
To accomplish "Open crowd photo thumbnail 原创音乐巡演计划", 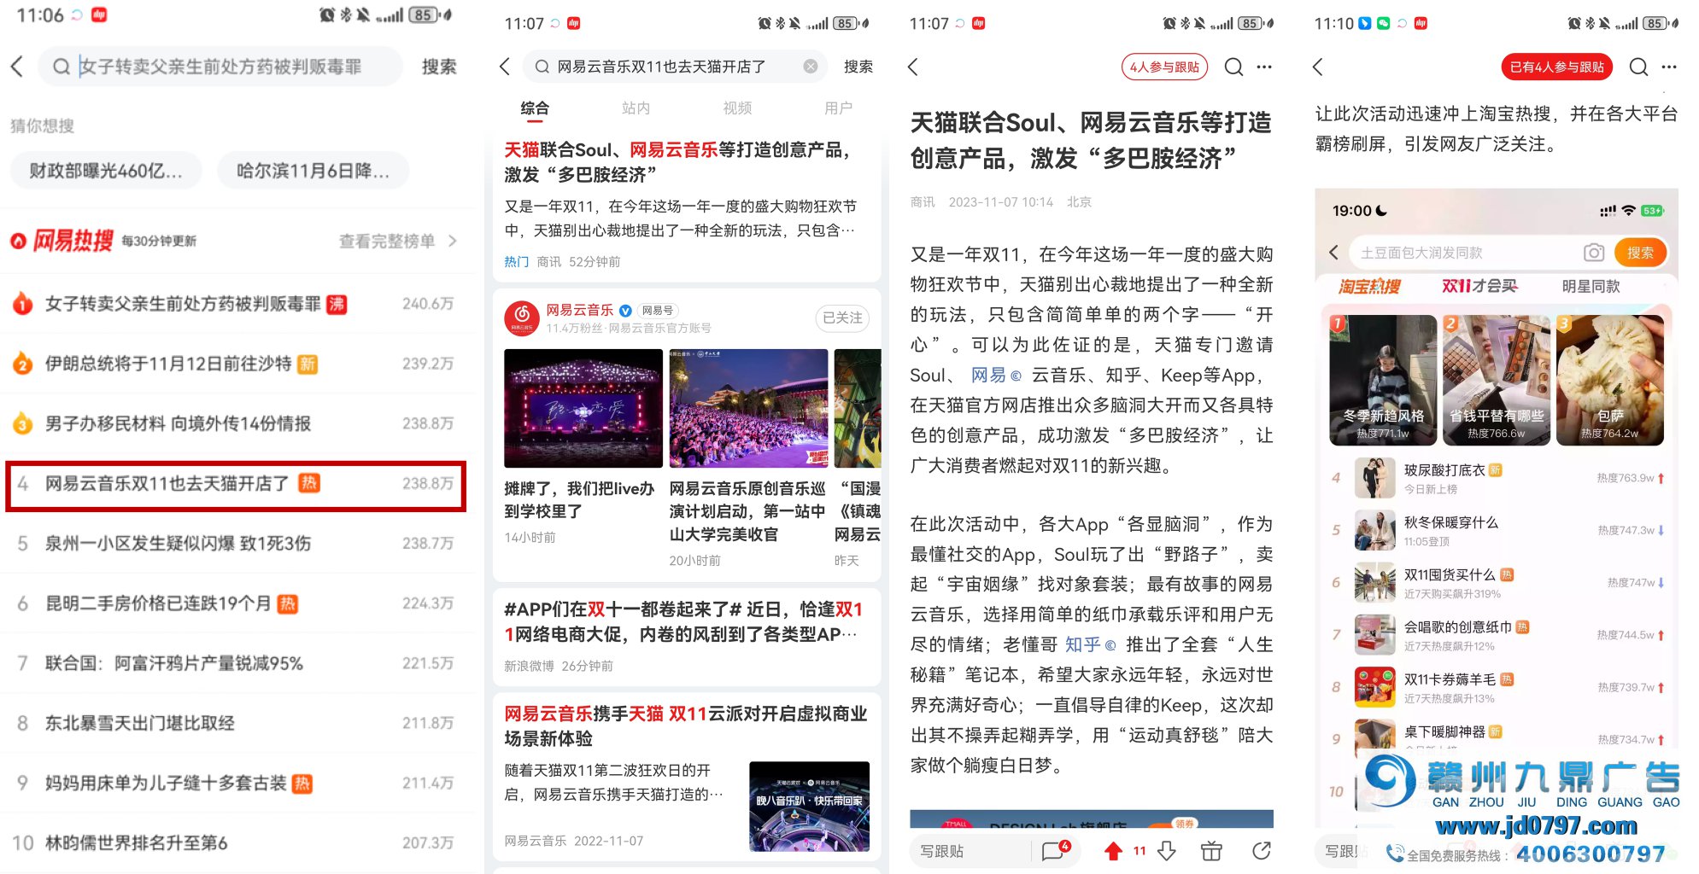I will [748, 408].
